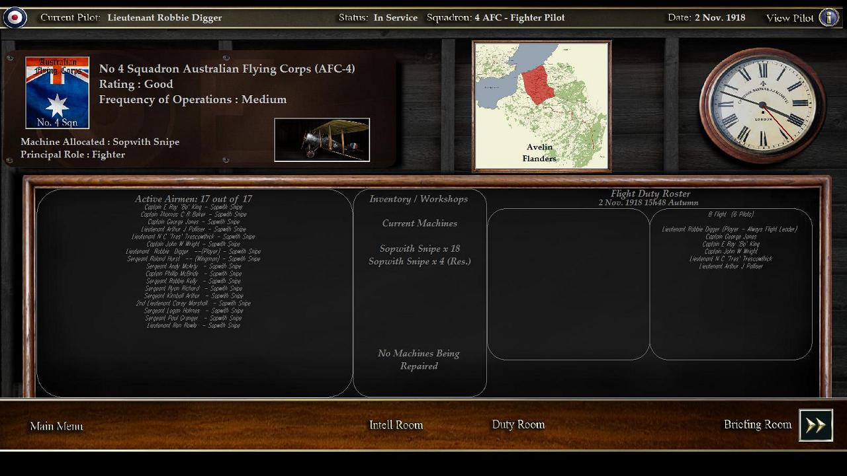Screen dimensions: 847x476
Task: Click Sopwith Snipe x 4 (Res.) entry
Action: pyautogui.click(x=420, y=261)
